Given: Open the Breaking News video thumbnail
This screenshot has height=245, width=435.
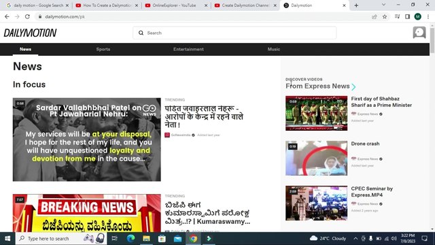Looking at the screenshot, I should tap(87, 213).
